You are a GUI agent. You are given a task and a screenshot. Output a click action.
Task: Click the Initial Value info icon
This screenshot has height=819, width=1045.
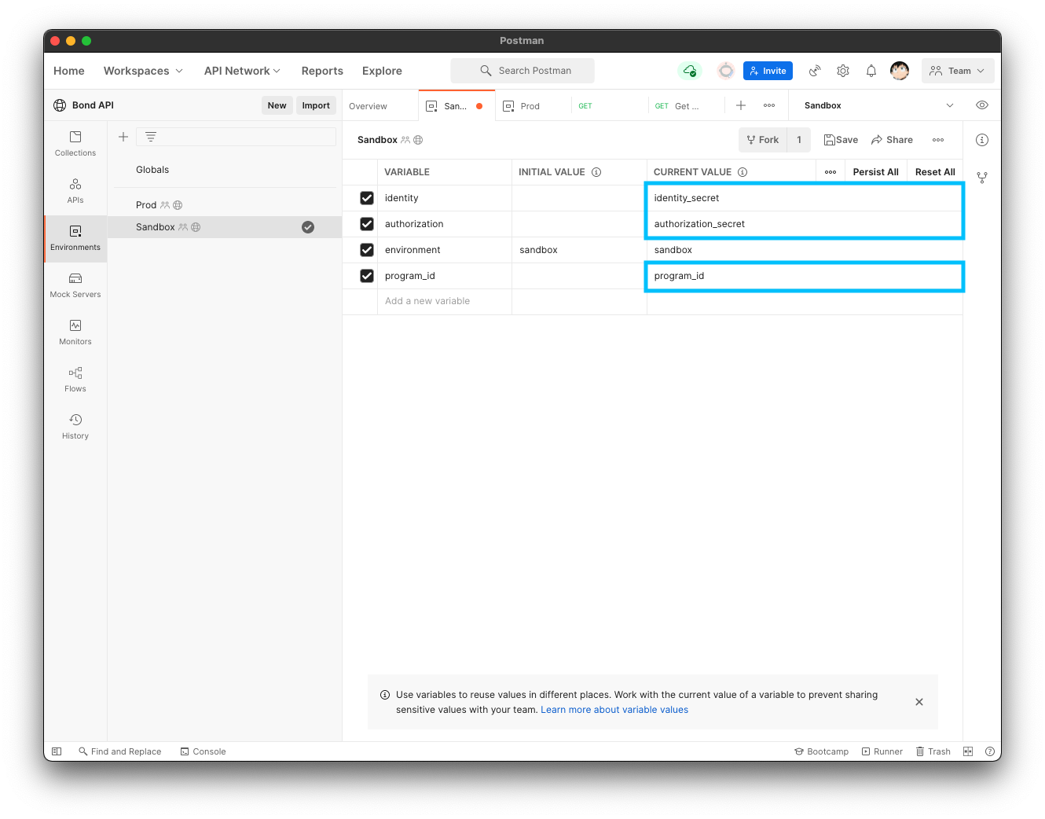click(x=596, y=172)
